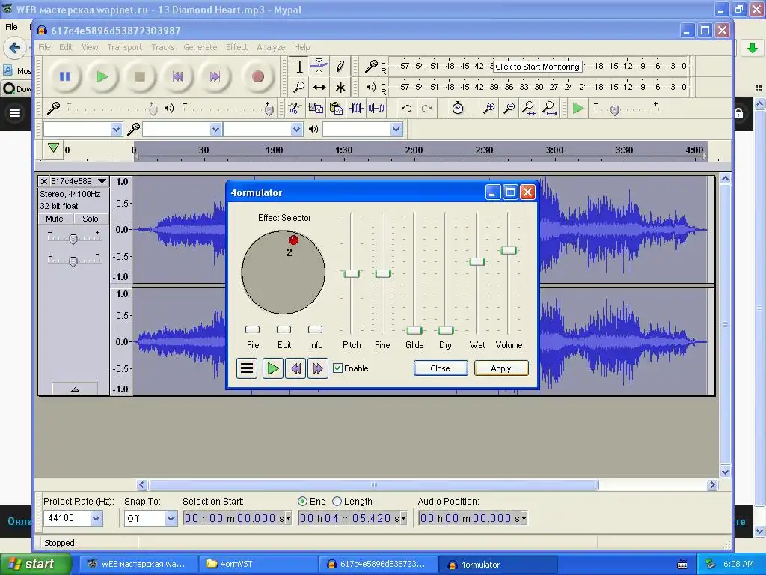
Task: Click the Zoom In magnifier icon
Action: tap(488, 109)
